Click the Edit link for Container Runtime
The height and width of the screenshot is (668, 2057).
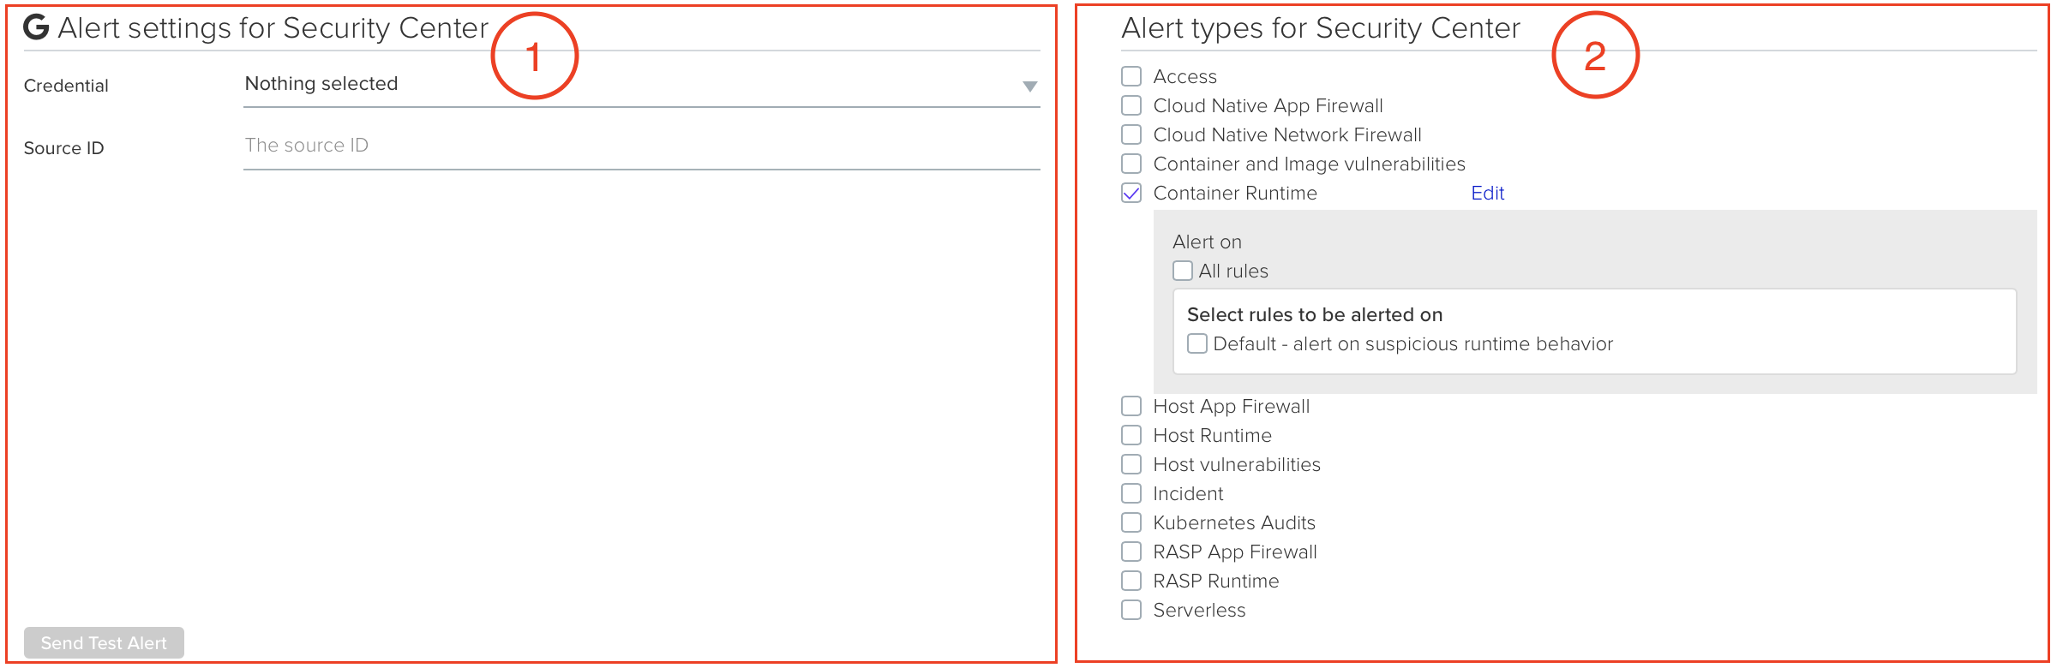point(1487,194)
